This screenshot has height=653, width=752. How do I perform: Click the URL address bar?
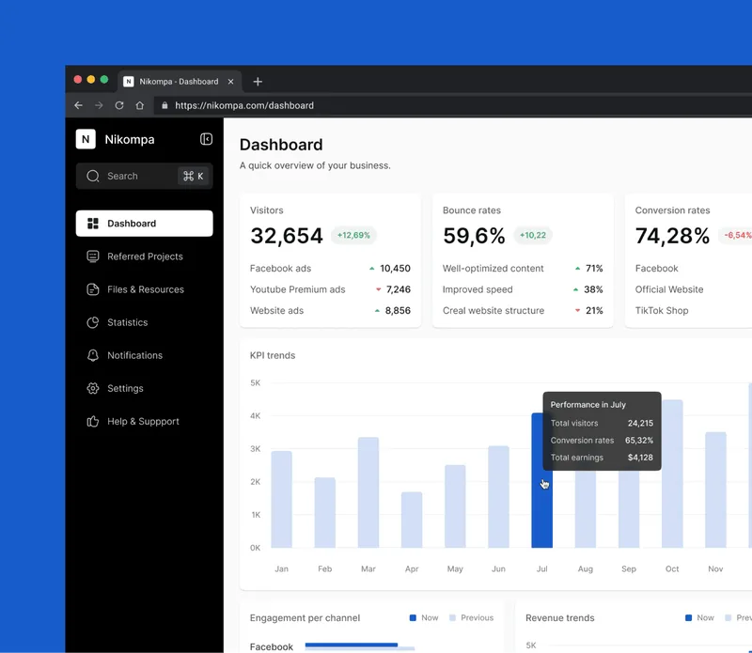point(451,105)
